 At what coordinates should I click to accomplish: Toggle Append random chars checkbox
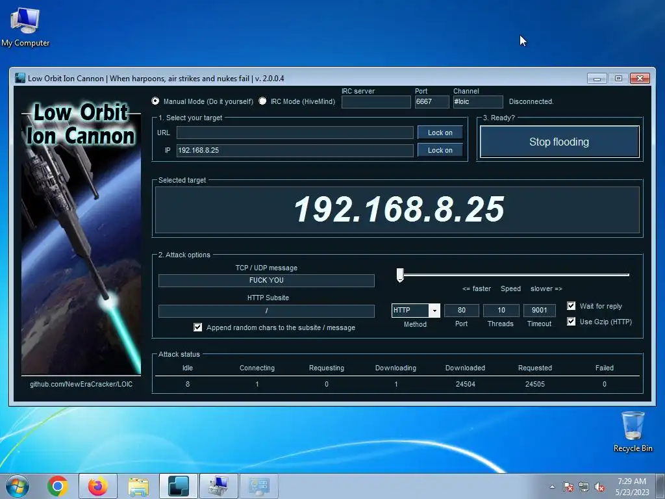(197, 327)
